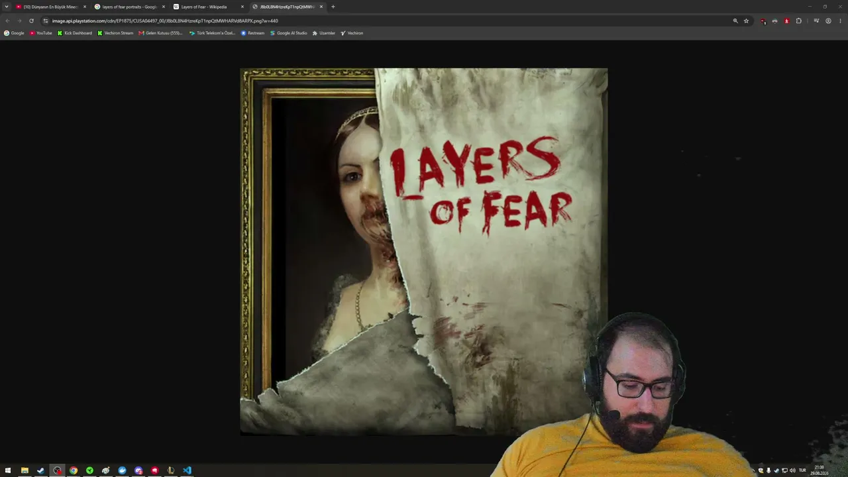Switch the TUR keyboard language indicator

tap(802, 470)
